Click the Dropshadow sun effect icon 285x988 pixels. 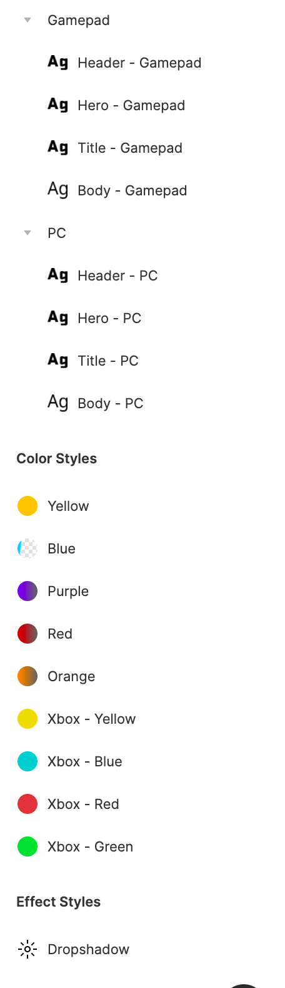click(27, 949)
